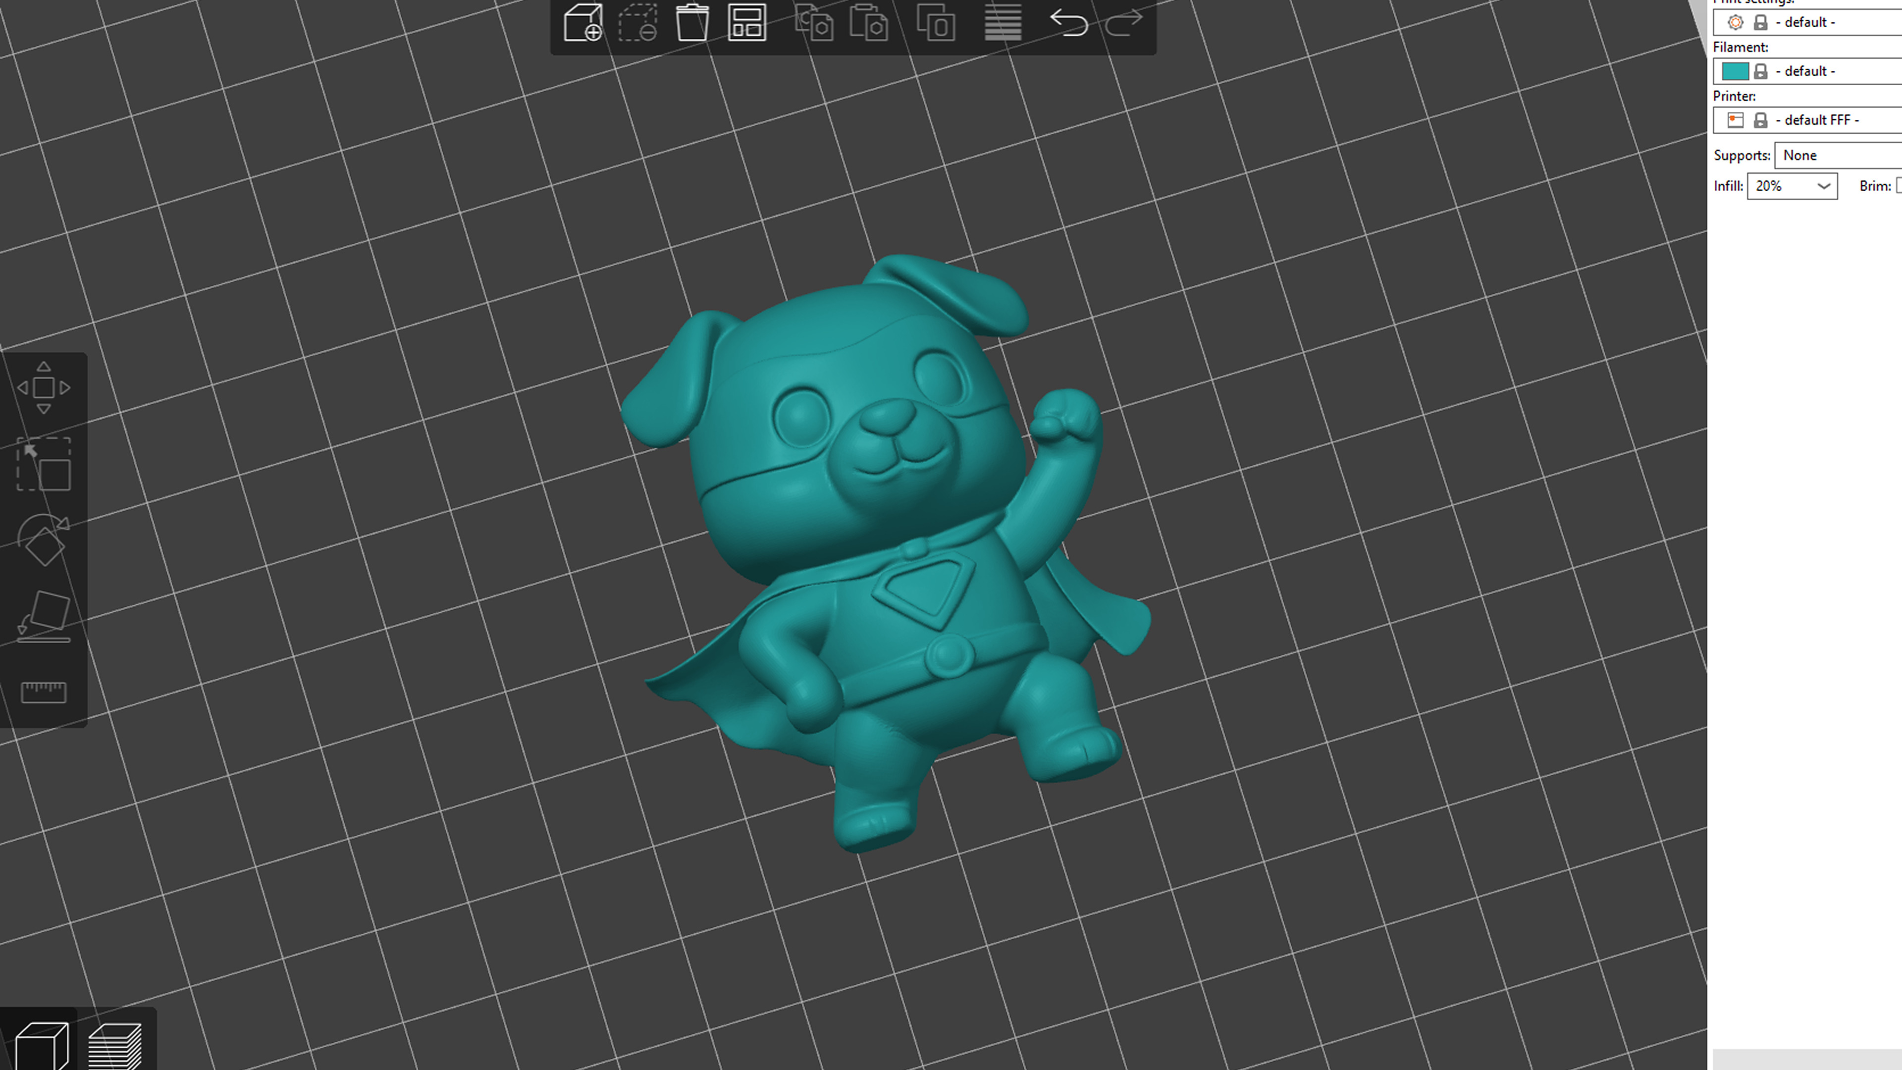Open the Print settings preset dropdown
Viewport: 1902px width, 1070px height.
coord(1807,22)
